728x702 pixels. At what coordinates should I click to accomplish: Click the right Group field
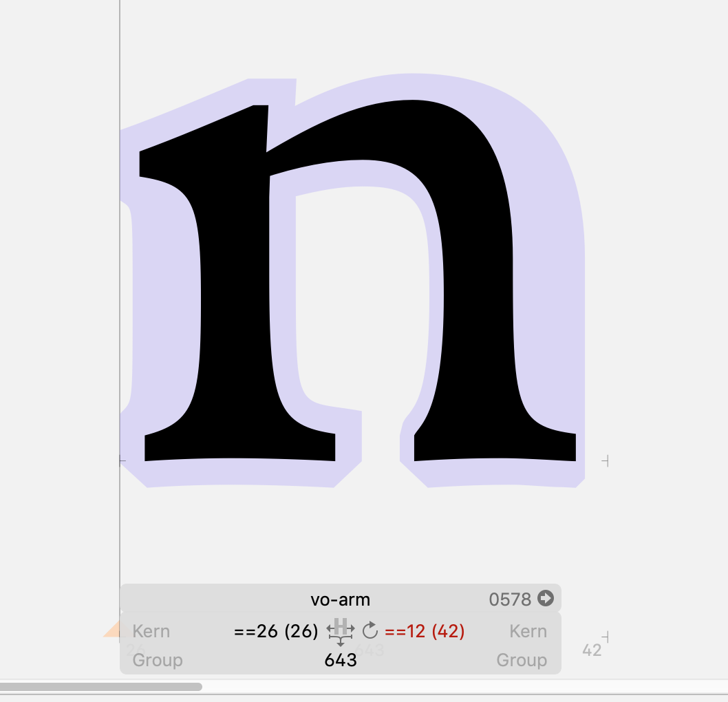tap(522, 660)
